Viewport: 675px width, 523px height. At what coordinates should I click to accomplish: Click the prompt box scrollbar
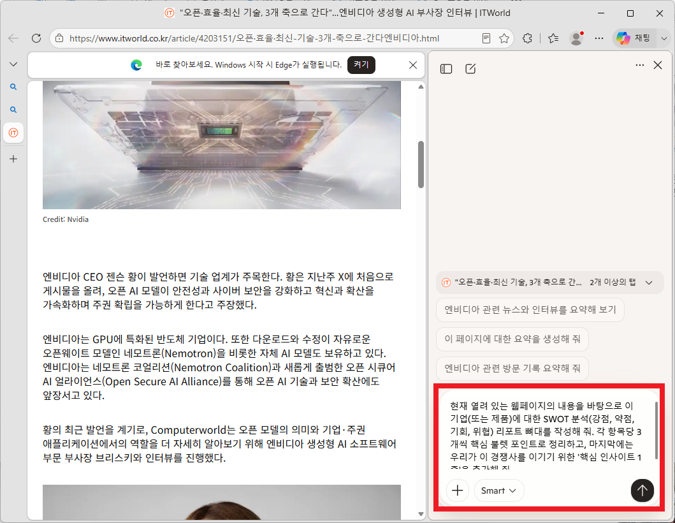656,431
